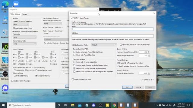Switch to Video Settings tab in back window

[x=15, y=14]
